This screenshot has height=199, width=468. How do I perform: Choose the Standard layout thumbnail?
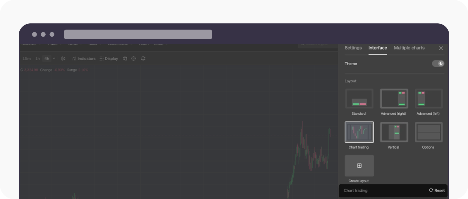pyautogui.click(x=359, y=99)
